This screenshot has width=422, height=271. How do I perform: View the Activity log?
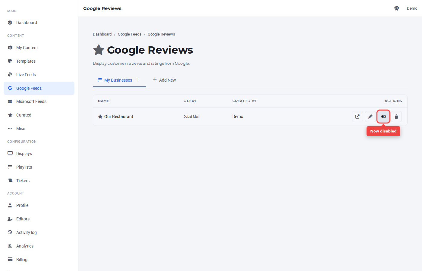39,232
